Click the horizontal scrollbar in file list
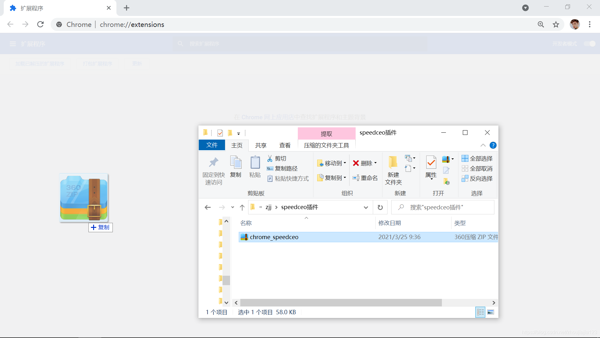 341,303
